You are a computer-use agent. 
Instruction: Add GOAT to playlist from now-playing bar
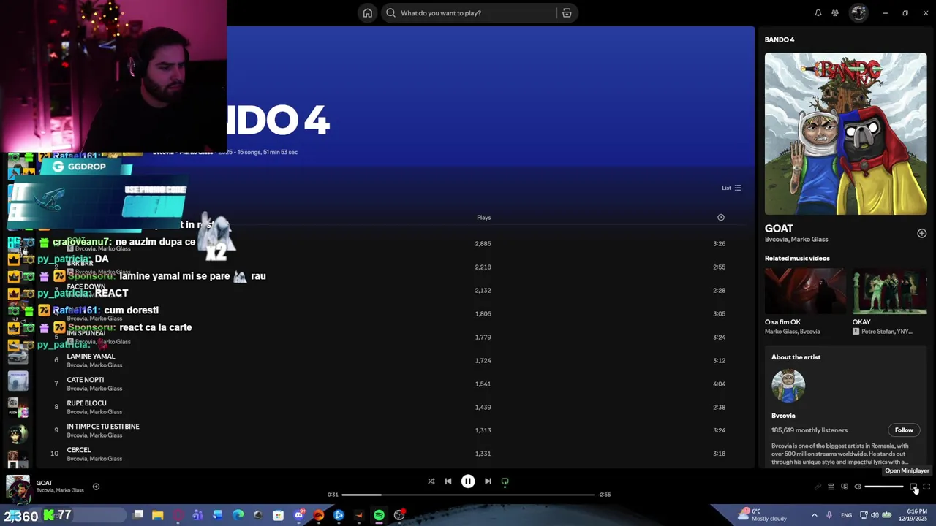(x=96, y=487)
